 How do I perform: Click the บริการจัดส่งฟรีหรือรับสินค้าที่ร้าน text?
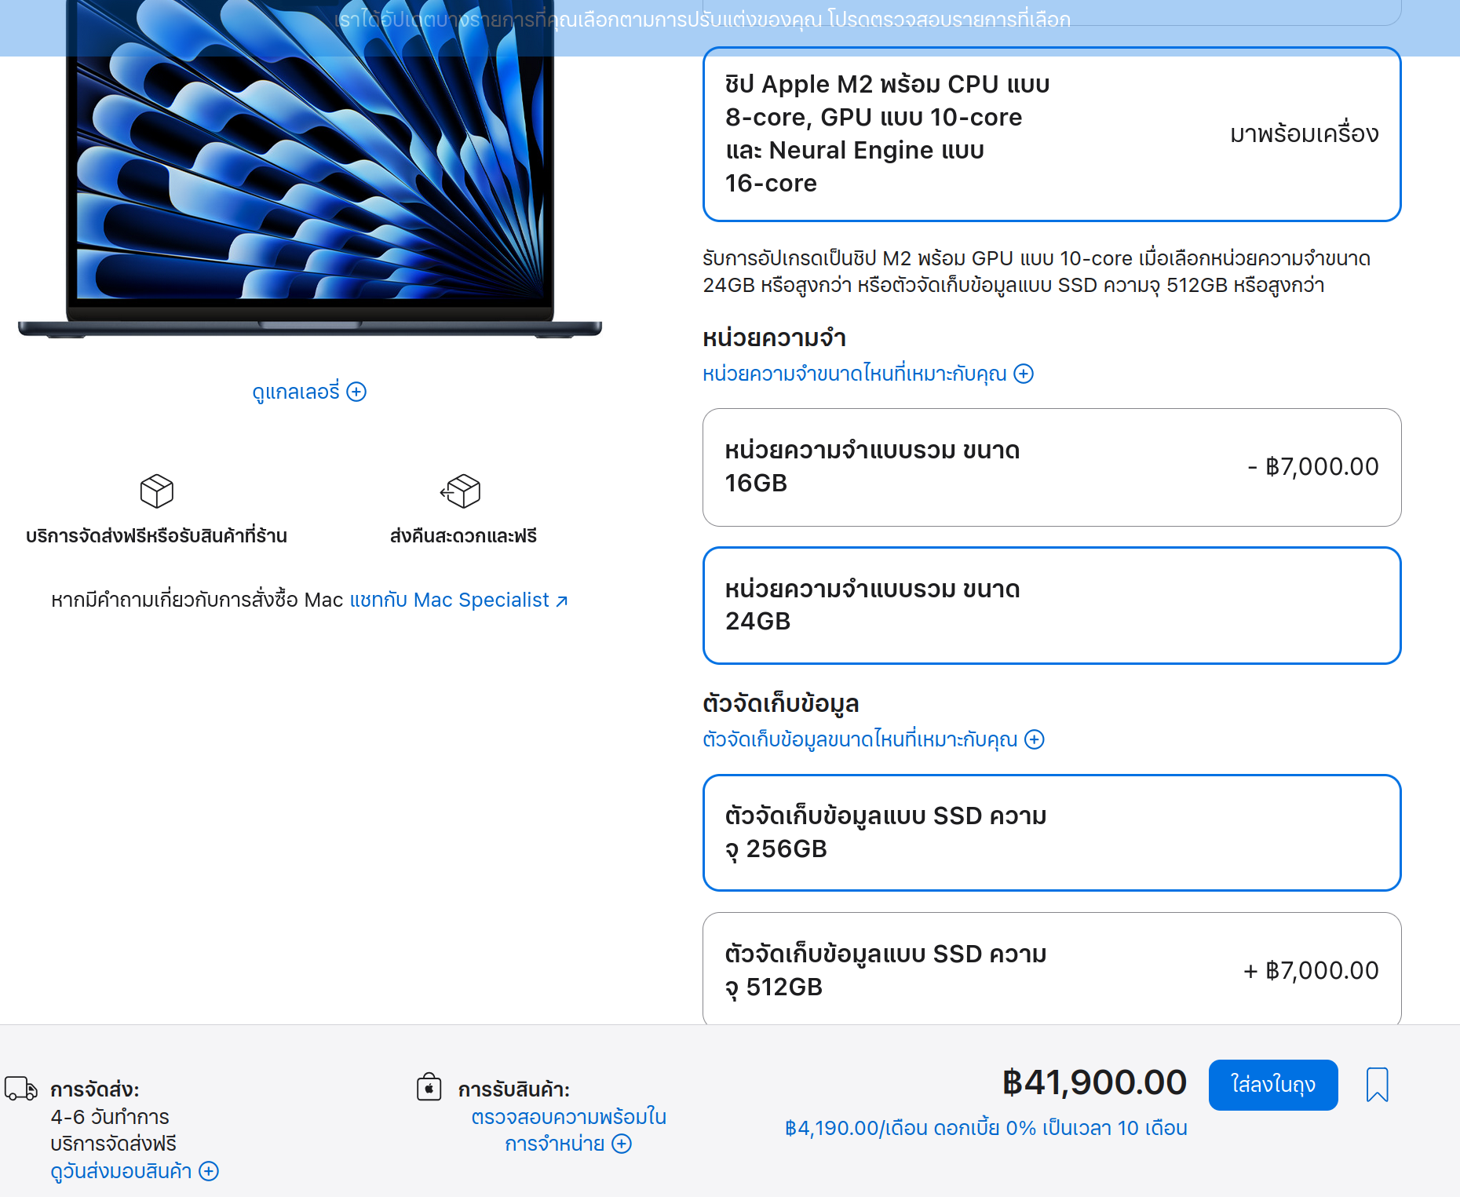point(156,536)
